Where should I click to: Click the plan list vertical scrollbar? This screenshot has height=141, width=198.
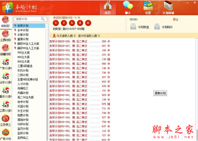coord(47,52)
